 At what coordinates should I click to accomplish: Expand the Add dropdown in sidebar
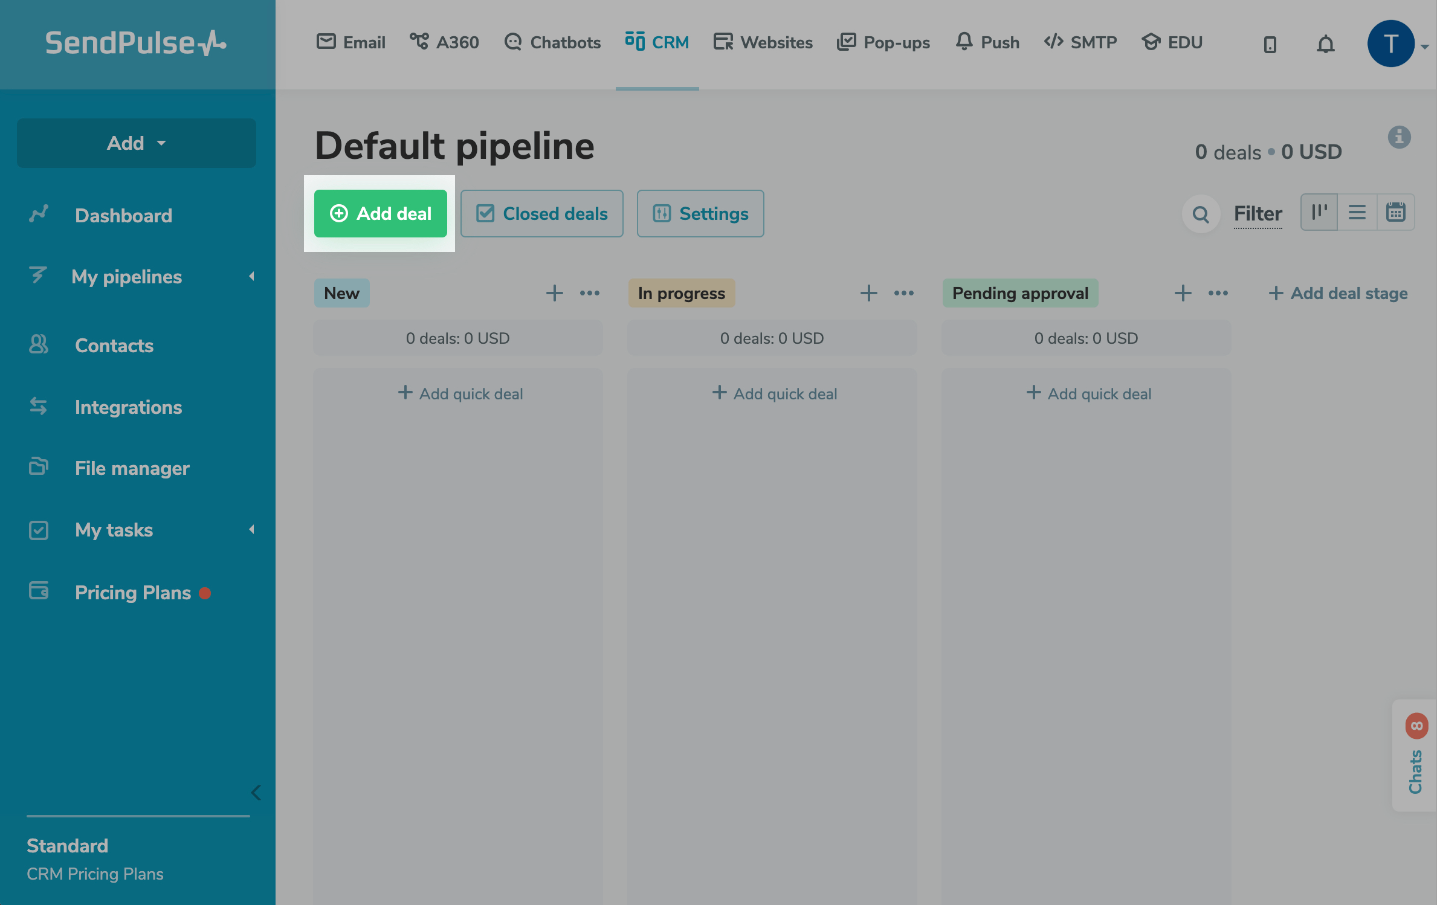(x=137, y=143)
